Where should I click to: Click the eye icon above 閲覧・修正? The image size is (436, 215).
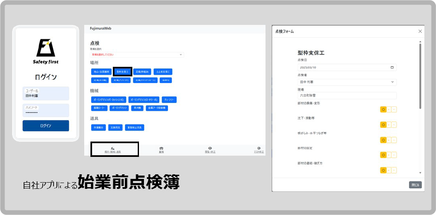(210, 149)
